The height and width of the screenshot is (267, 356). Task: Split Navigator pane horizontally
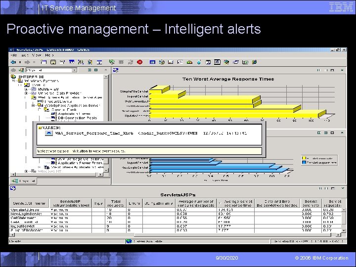tap(96, 70)
